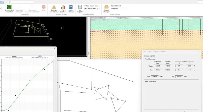Screen dimensions: 203x112
Task: Click the Step location Y field 8.4
Action: coord(189,70)
